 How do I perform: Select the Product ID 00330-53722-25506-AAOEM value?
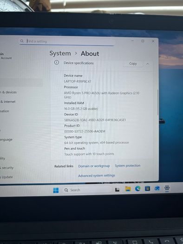point(85,132)
